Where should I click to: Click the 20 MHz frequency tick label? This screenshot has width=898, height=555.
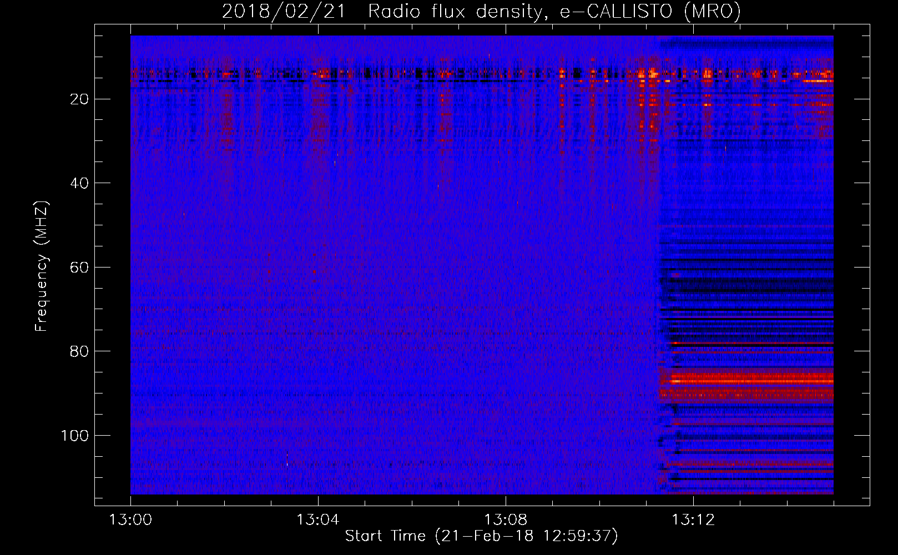coord(79,99)
